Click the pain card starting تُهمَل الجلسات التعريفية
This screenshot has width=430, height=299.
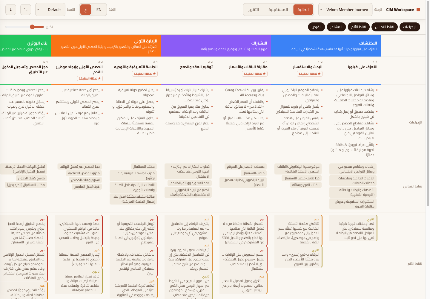(134, 231)
